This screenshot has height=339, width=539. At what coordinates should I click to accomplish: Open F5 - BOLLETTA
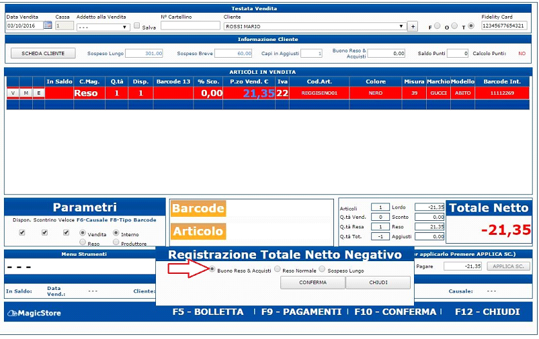[208, 312]
